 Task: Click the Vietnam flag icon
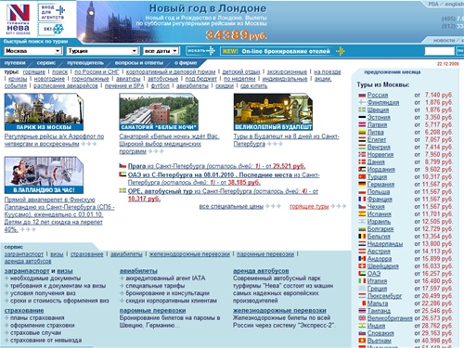(x=362, y=341)
